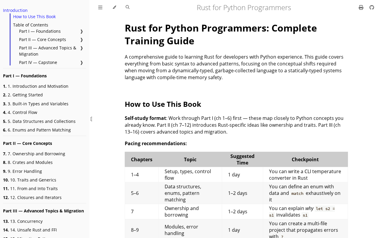This screenshot has width=381, height=238.
Task: Open chapter 3 Built-in Types and Variables
Action: click(36, 104)
